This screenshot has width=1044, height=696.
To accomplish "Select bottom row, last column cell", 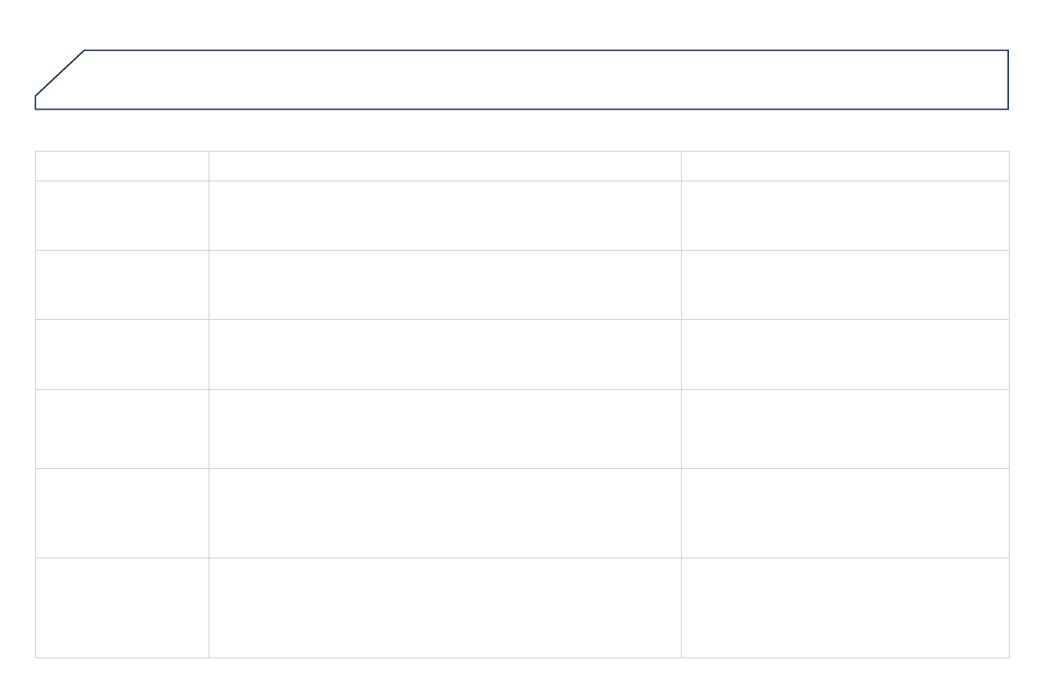I will coord(845,607).
